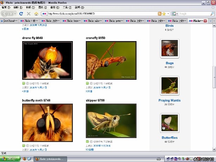
Task: Open the Bugs set link
Action: 170,63
